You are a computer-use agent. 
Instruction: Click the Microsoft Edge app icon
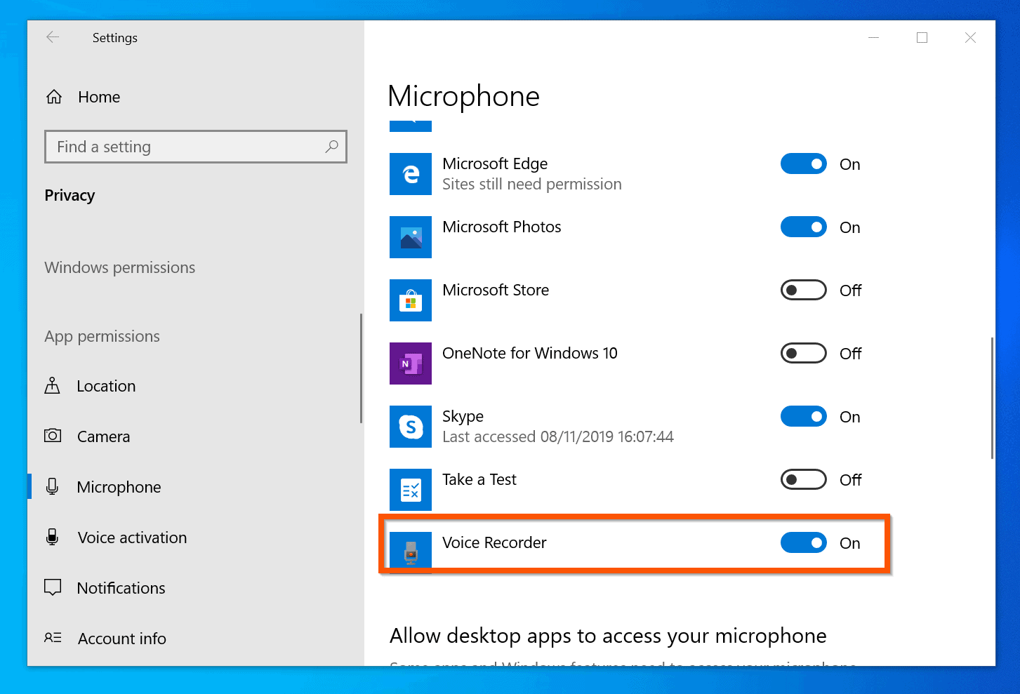pyautogui.click(x=411, y=174)
